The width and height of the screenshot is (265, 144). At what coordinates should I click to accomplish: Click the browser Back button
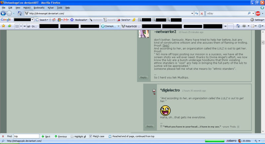(x=3, y=13)
